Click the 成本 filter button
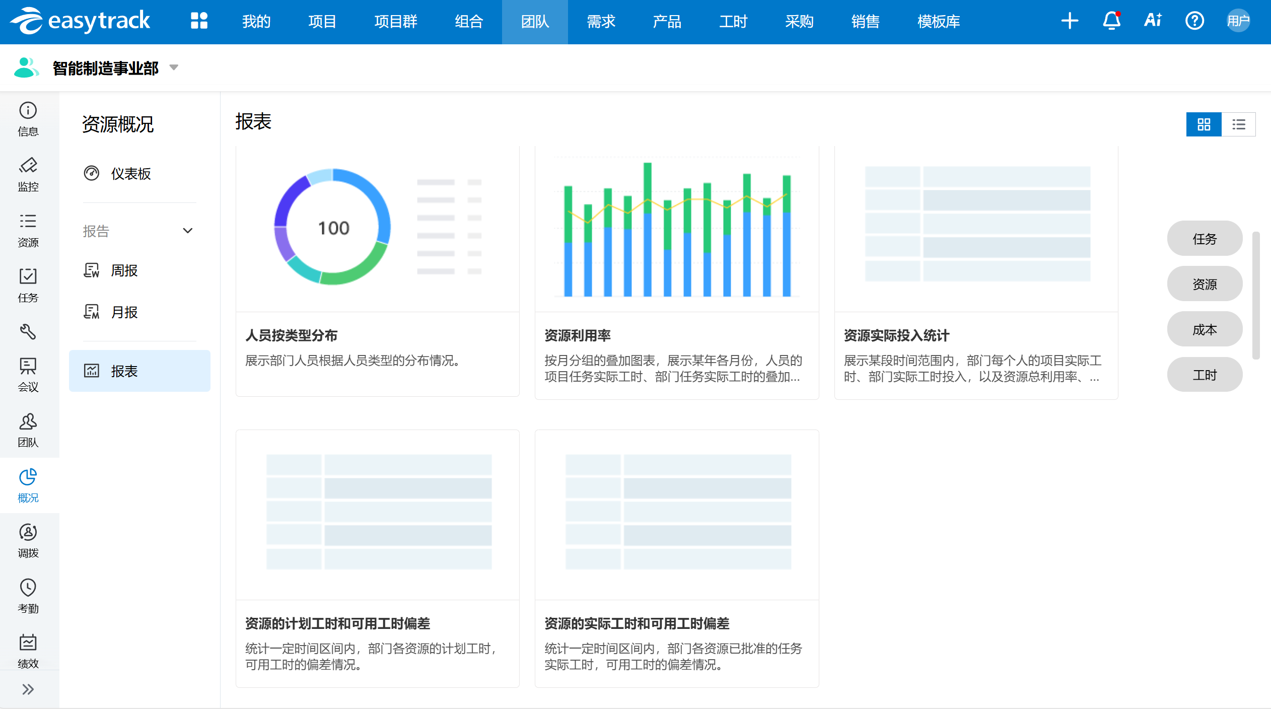 1205,329
